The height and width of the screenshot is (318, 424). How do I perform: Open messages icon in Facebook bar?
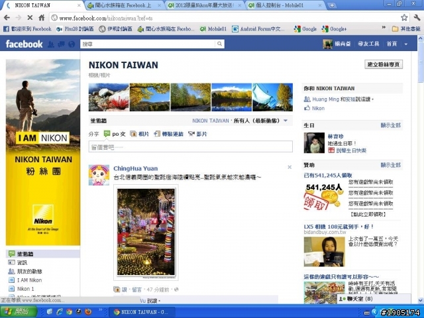click(x=61, y=44)
